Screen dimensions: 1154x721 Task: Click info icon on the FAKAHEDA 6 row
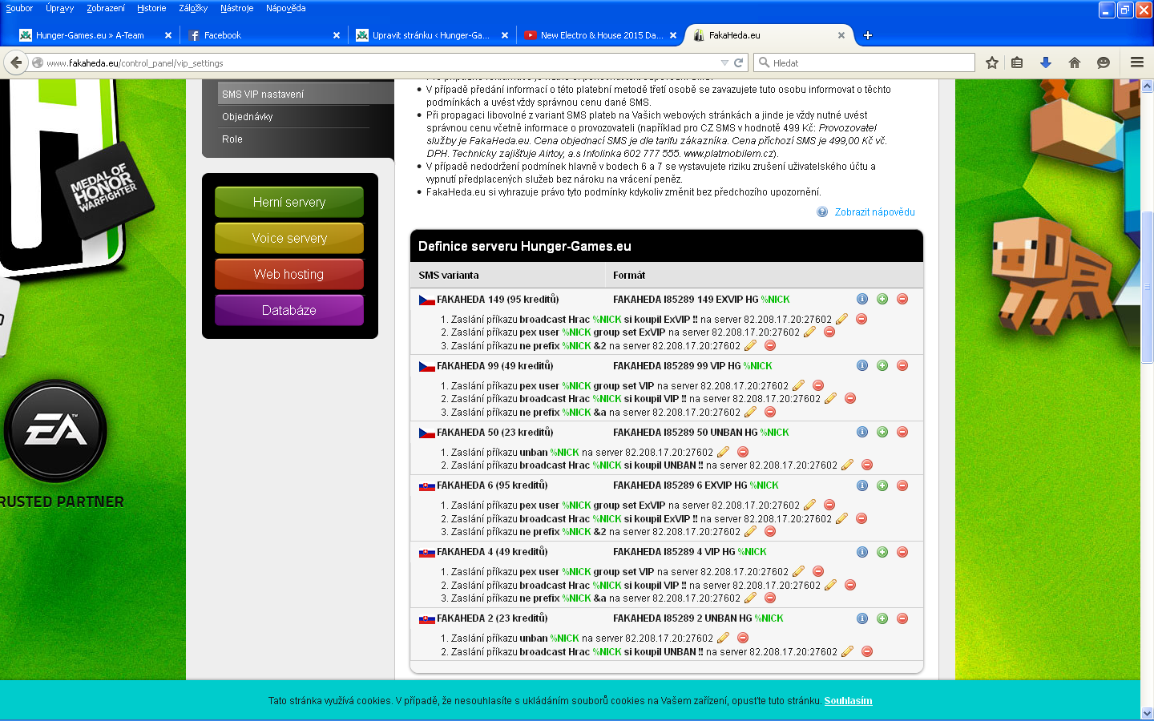(x=862, y=485)
